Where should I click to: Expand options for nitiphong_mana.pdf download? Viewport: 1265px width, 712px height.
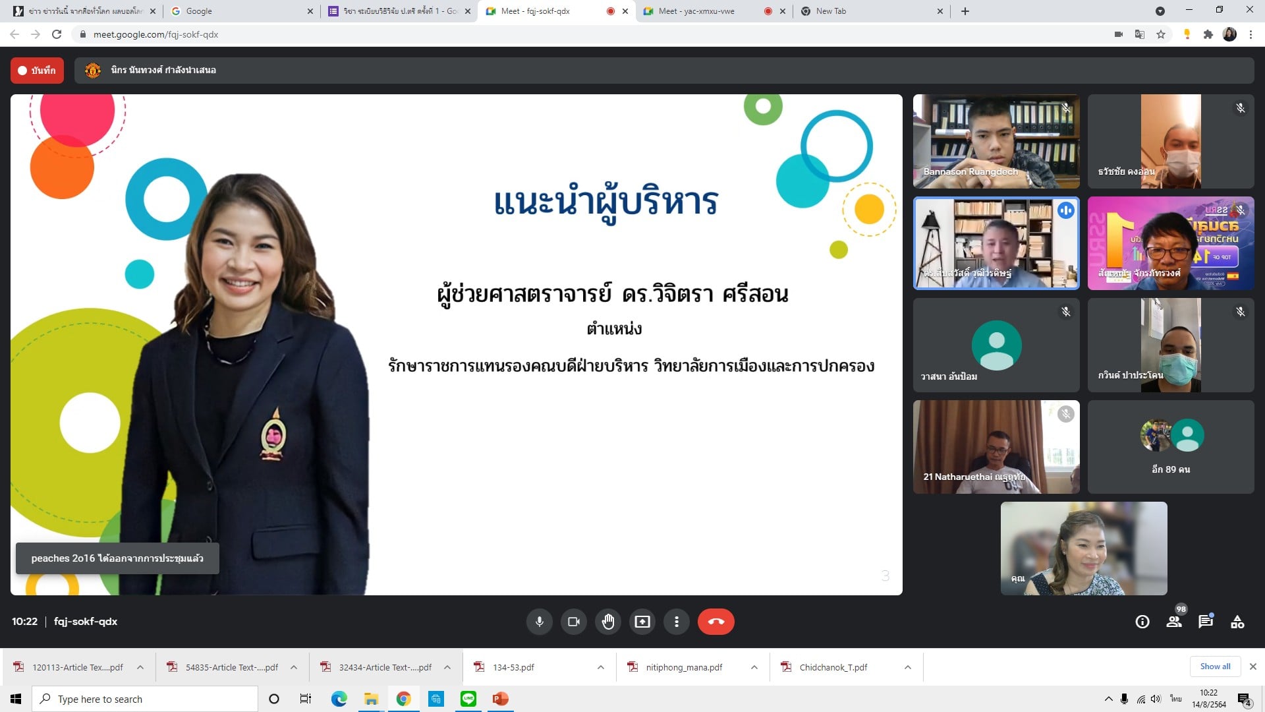(x=754, y=667)
